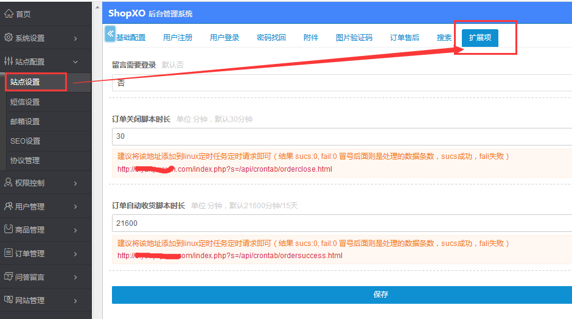
Task: Click the person icon for 权限控制
Action: pyautogui.click(x=9, y=183)
